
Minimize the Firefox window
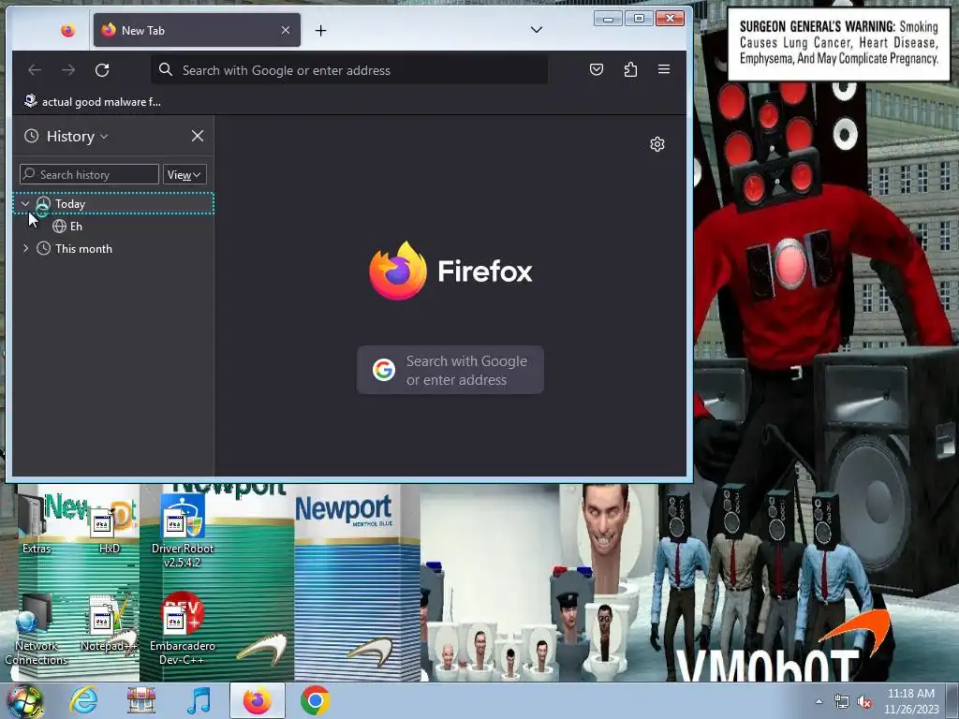(608, 19)
